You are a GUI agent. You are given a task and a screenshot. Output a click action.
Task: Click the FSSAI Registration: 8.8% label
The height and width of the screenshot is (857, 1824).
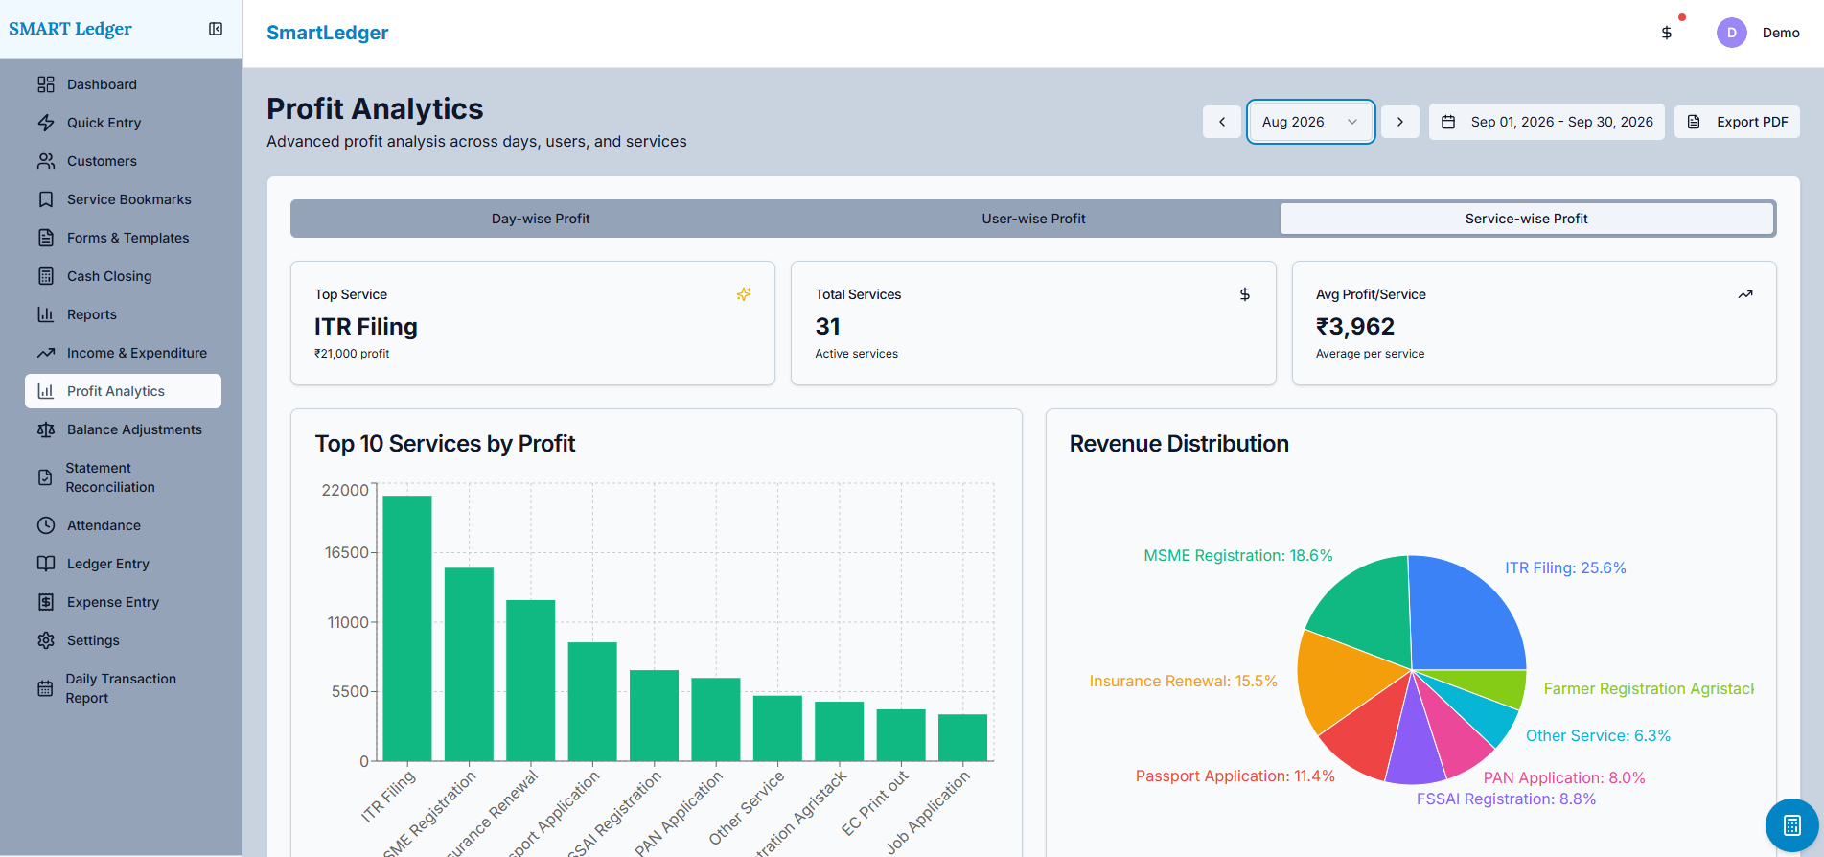coord(1506,799)
